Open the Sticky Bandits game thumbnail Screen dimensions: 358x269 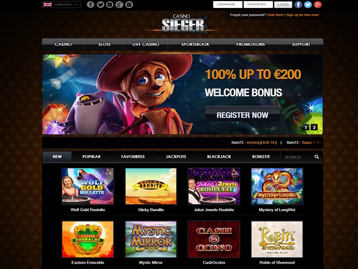[x=151, y=186]
